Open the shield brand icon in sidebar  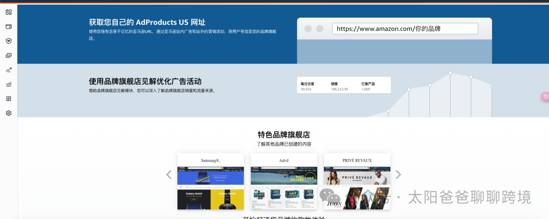(9, 41)
